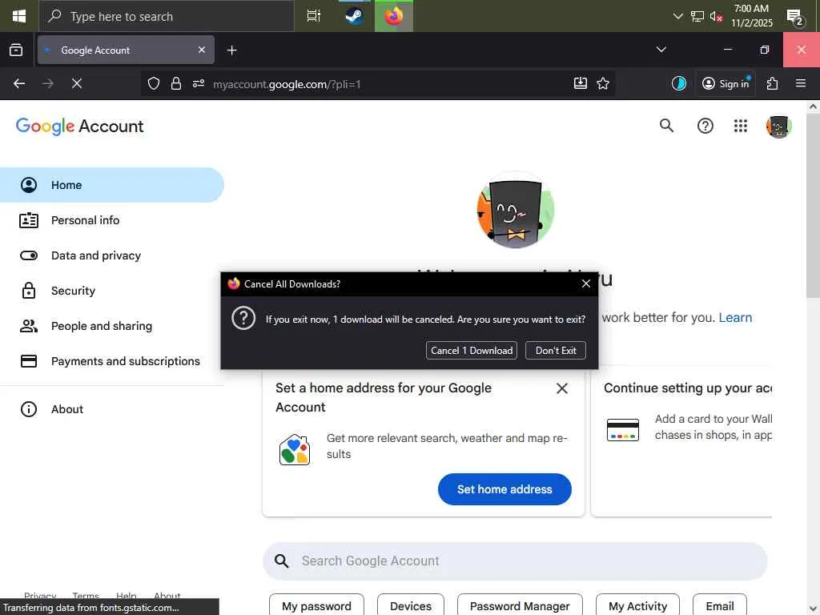Open tracking protection shield info
Image resolution: width=820 pixels, height=615 pixels.
point(153,83)
